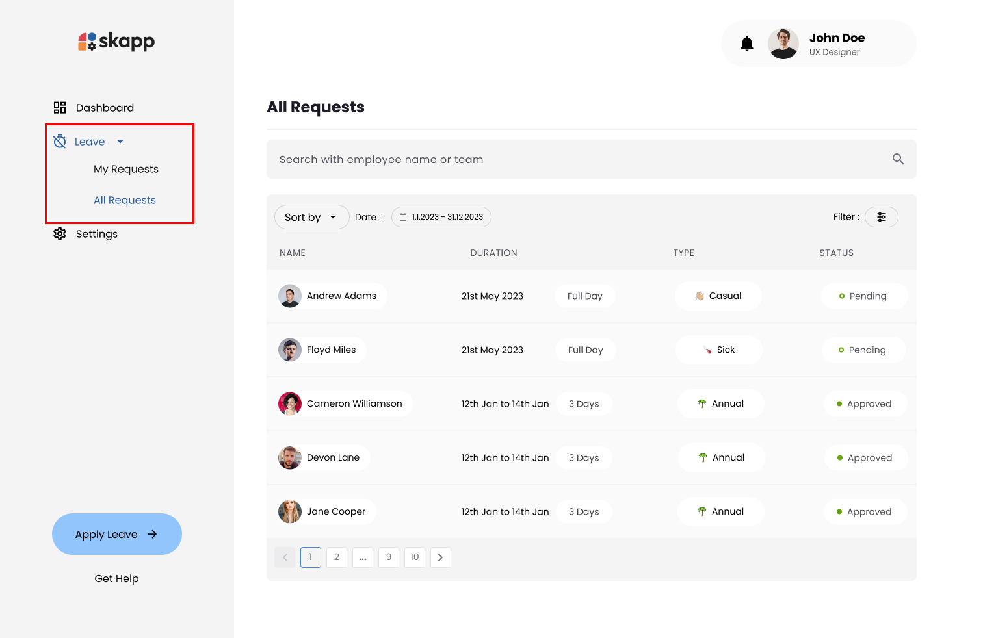Click the Leave timer icon in sidebar
Image resolution: width=983 pixels, height=638 pixels.
[59, 141]
